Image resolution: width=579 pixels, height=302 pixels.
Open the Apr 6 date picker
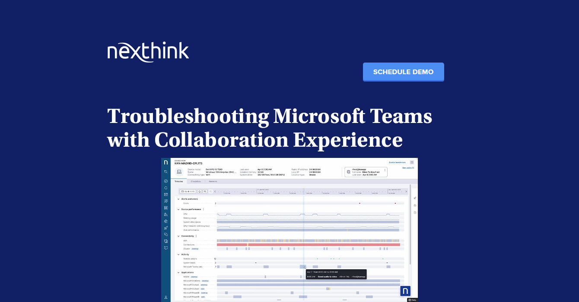tap(188, 191)
